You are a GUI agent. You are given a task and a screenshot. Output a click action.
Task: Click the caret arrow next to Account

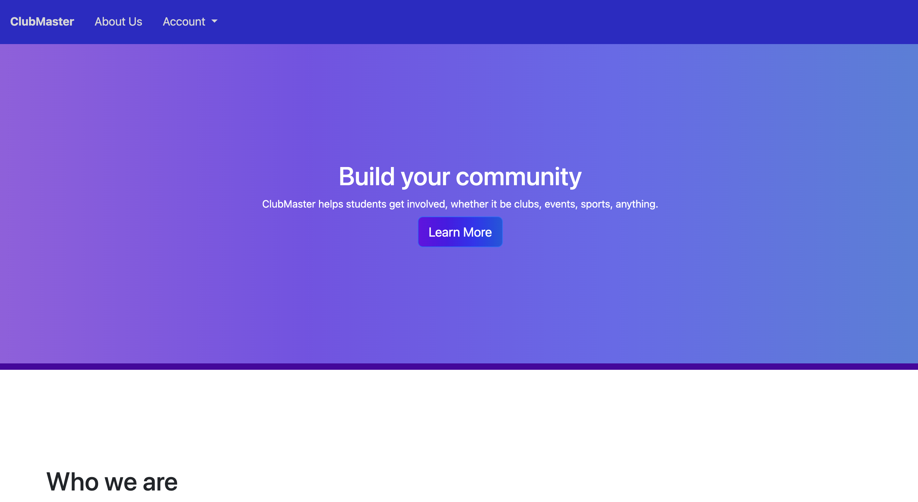pyautogui.click(x=214, y=21)
